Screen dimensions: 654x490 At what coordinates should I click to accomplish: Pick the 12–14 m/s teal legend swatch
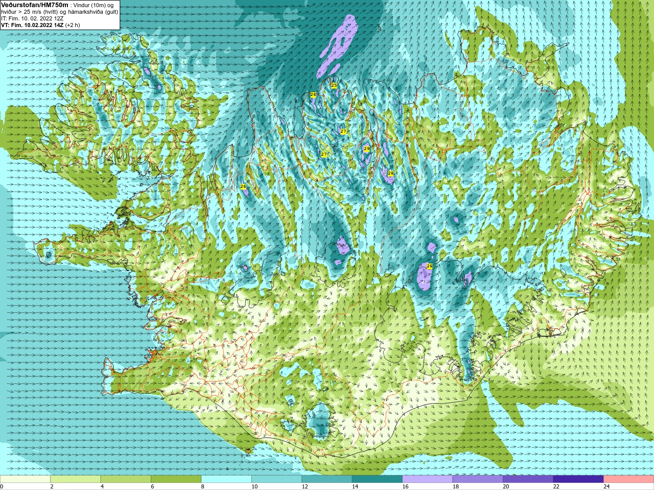coord(327,479)
